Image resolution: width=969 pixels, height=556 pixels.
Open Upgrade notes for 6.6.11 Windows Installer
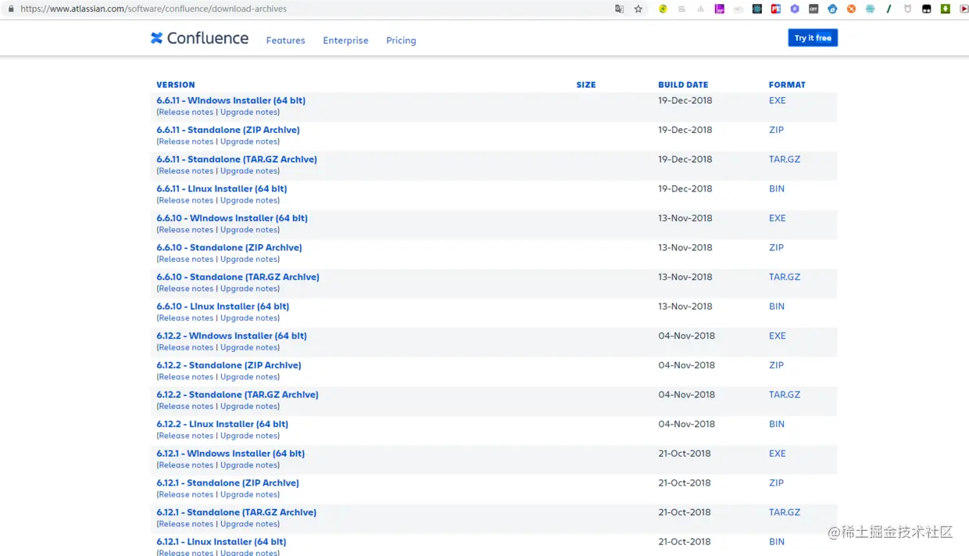(249, 112)
